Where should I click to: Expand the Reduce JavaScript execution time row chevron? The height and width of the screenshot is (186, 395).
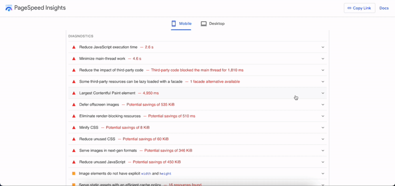pos(323,47)
